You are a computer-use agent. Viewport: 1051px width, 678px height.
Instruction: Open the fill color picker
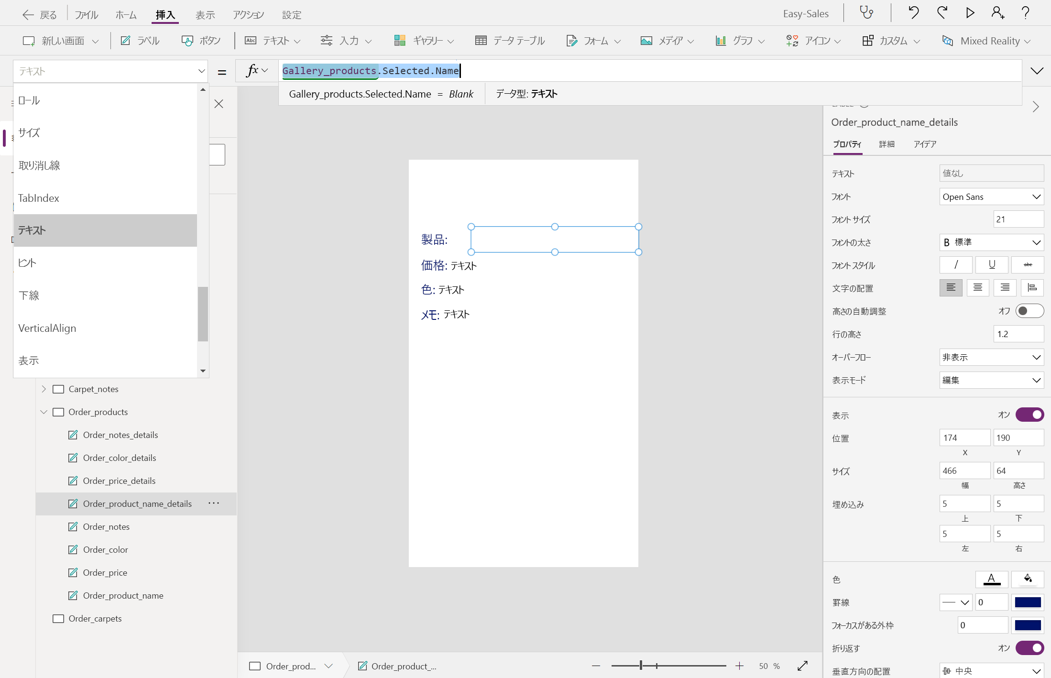coord(1028,579)
